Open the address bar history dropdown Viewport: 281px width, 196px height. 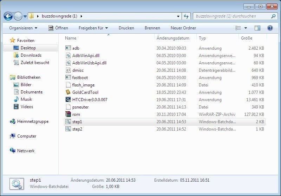pos(178,16)
